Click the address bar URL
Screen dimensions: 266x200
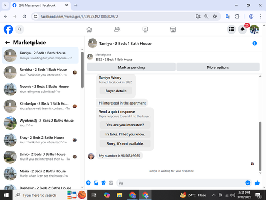point(79,17)
